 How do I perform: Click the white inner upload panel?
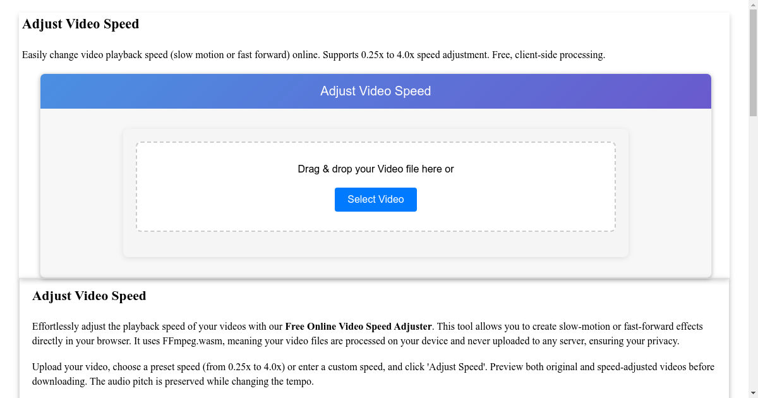[375, 246]
